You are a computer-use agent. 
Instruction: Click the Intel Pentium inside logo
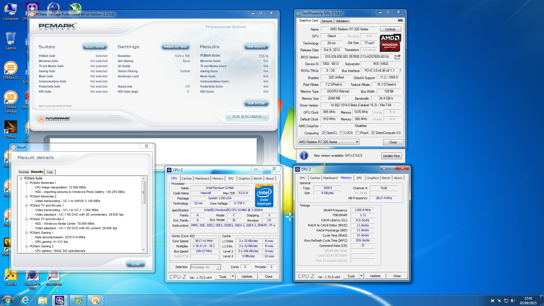264,195
